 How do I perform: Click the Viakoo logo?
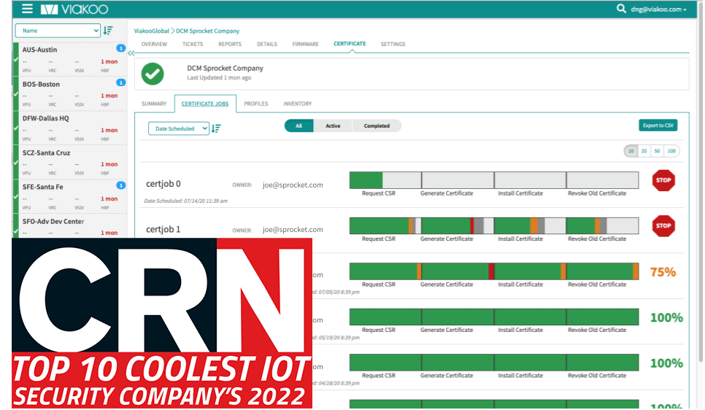click(x=74, y=9)
